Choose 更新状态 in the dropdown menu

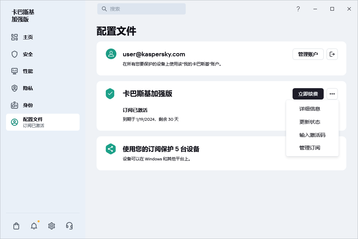pos(310,122)
